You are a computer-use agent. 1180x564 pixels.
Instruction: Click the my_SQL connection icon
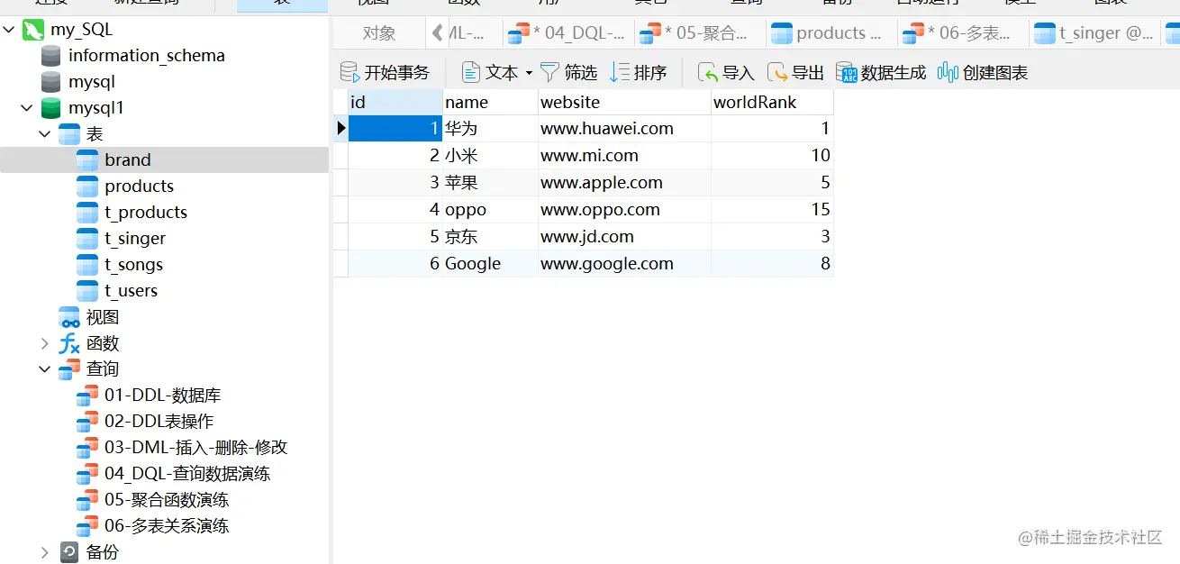coord(33,30)
